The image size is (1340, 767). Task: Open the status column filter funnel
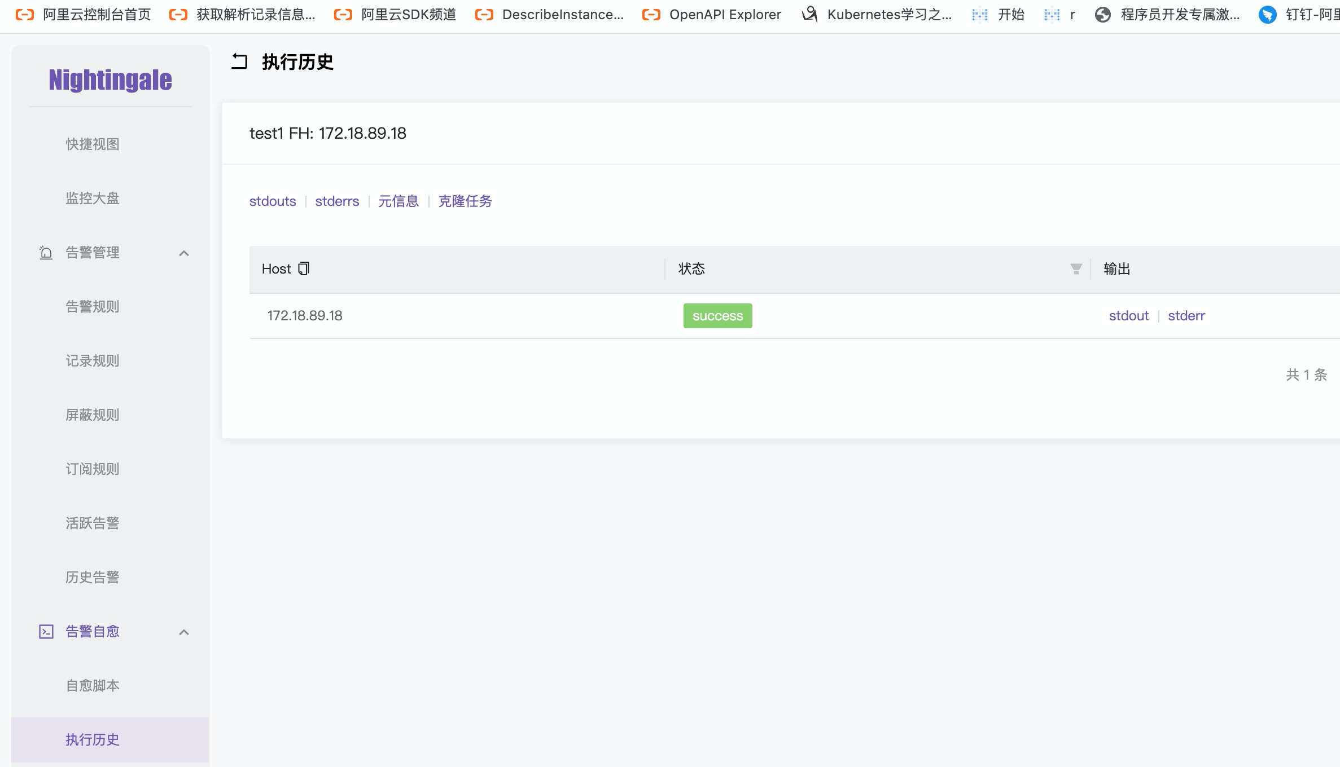[x=1075, y=269]
